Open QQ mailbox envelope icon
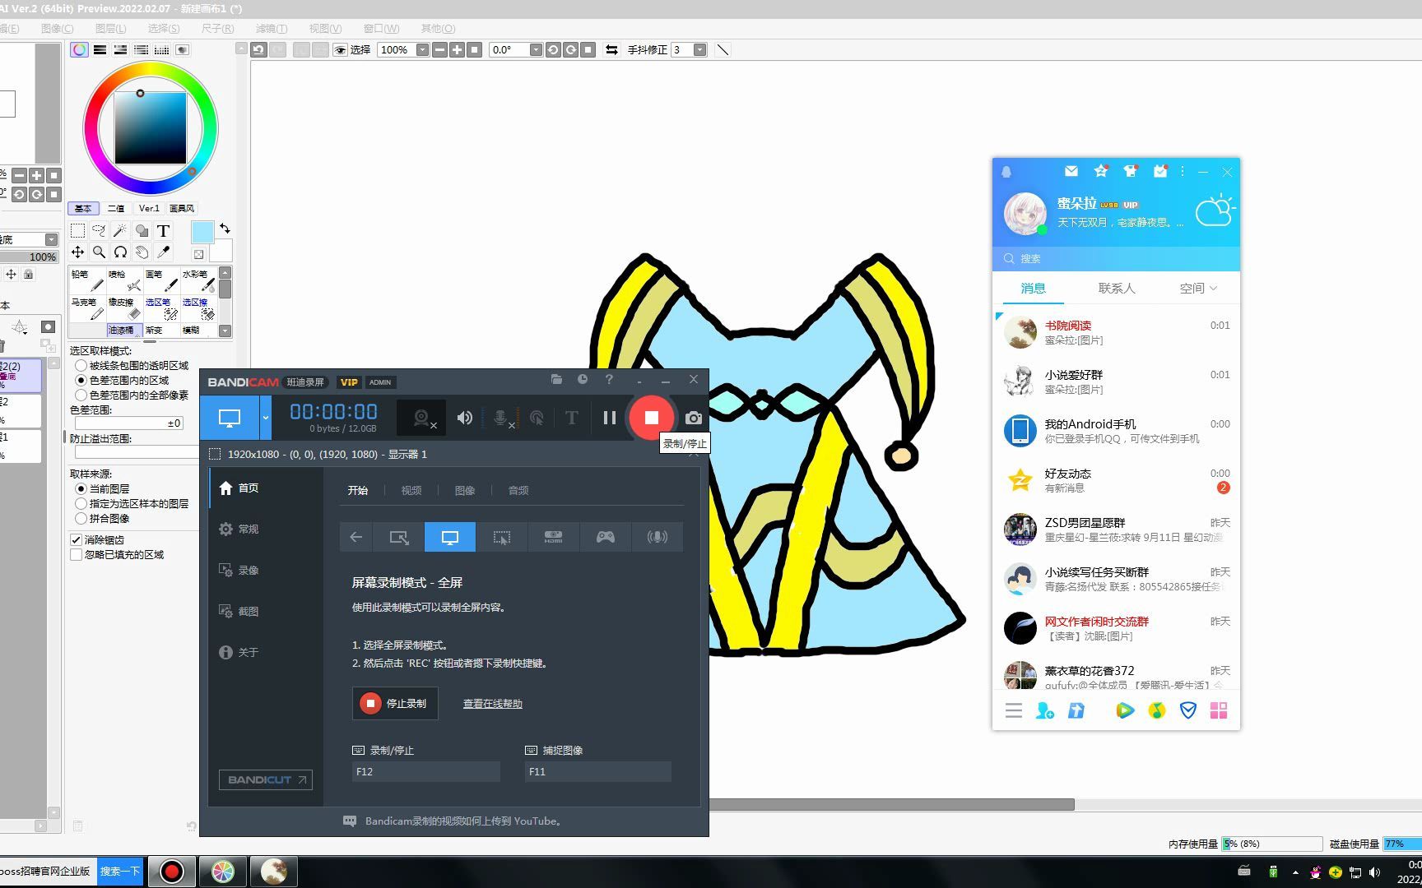This screenshot has width=1422, height=888. (1071, 171)
